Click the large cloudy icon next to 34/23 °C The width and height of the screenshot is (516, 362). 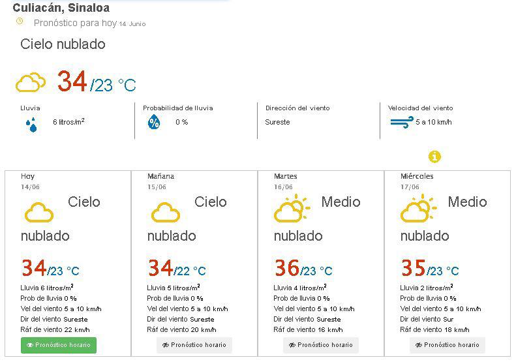30,82
